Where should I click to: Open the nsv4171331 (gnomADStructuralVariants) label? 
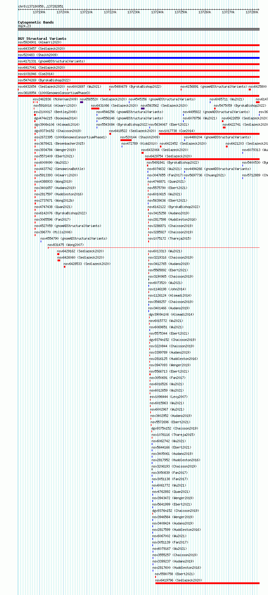point(51,61)
